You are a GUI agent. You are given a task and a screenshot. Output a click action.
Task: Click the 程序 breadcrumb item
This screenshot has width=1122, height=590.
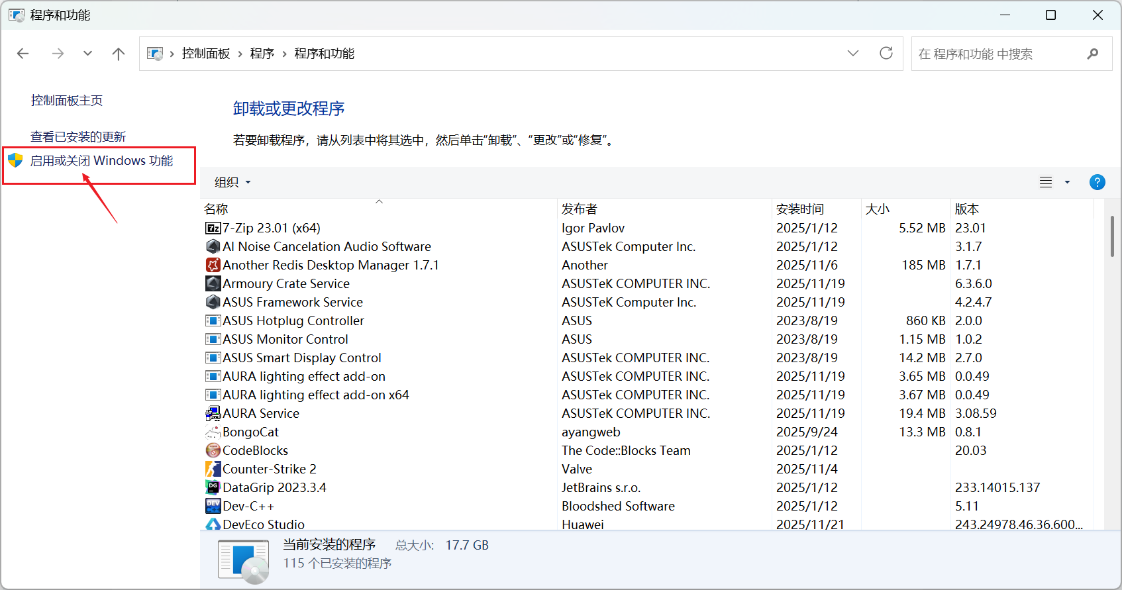(262, 54)
